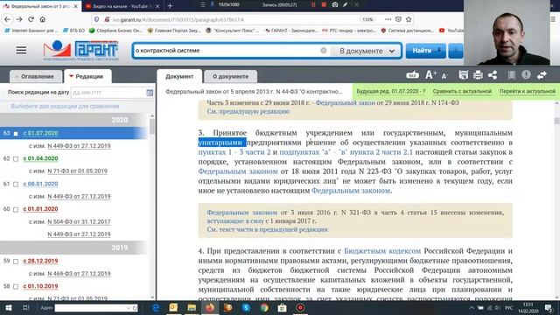560x315 pixels.
Task: Tick the checkbox for revision 61
Action: (x=16, y=185)
